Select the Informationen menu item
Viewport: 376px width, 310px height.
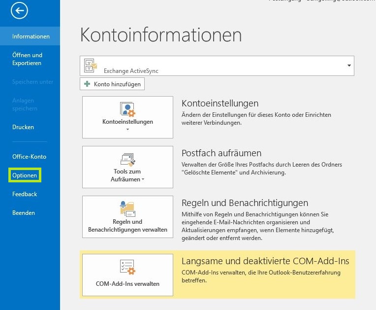pos(30,36)
